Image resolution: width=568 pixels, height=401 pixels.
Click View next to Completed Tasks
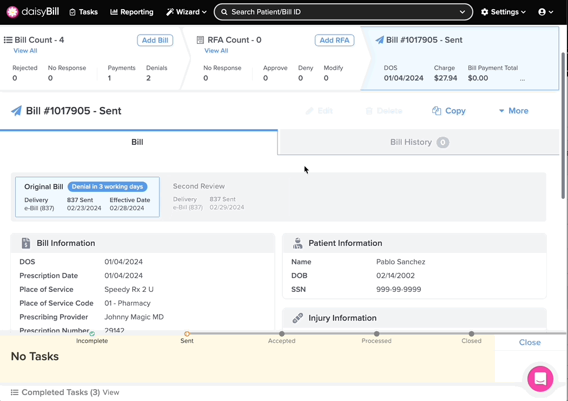coord(111,392)
